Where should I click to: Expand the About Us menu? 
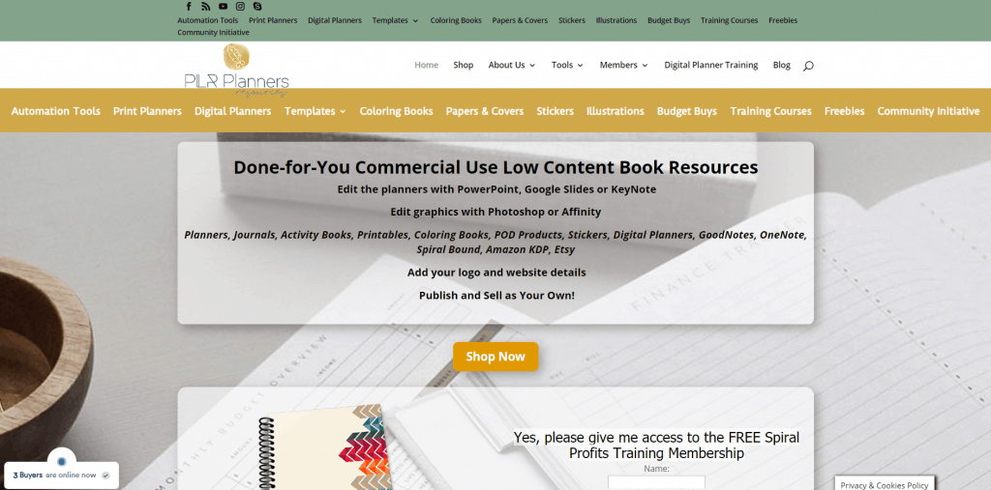tap(511, 65)
